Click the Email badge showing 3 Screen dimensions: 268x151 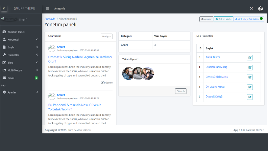36,78
